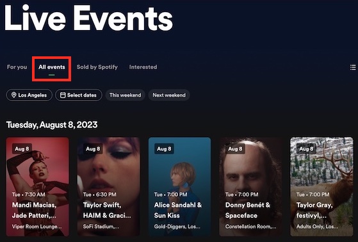358x242 pixels.
Task: Click the Aug 8 badge on Donny Benét card
Action: click(235, 149)
